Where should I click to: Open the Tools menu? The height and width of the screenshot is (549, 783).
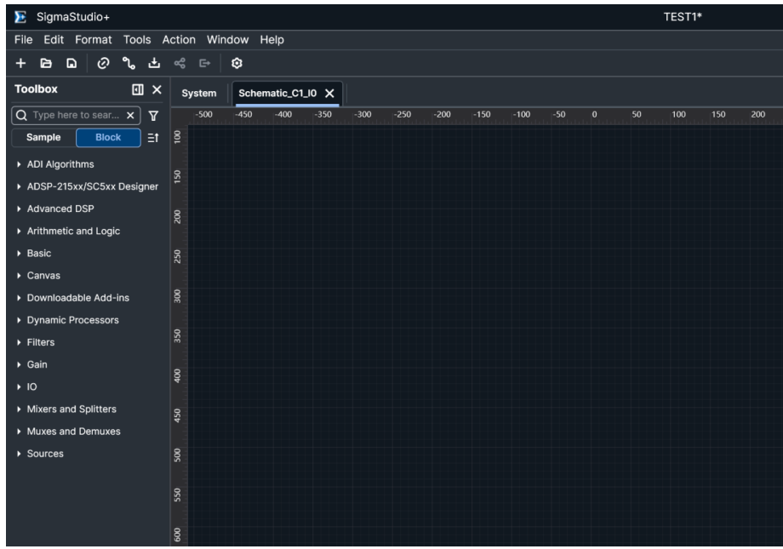click(137, 40)
